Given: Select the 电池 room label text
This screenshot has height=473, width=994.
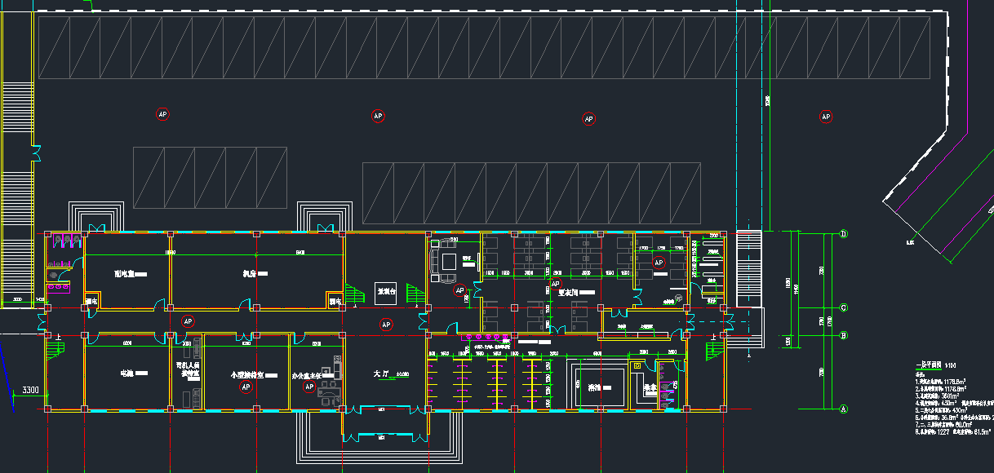Looking at the screenshot, I should [x=127, y=373].
